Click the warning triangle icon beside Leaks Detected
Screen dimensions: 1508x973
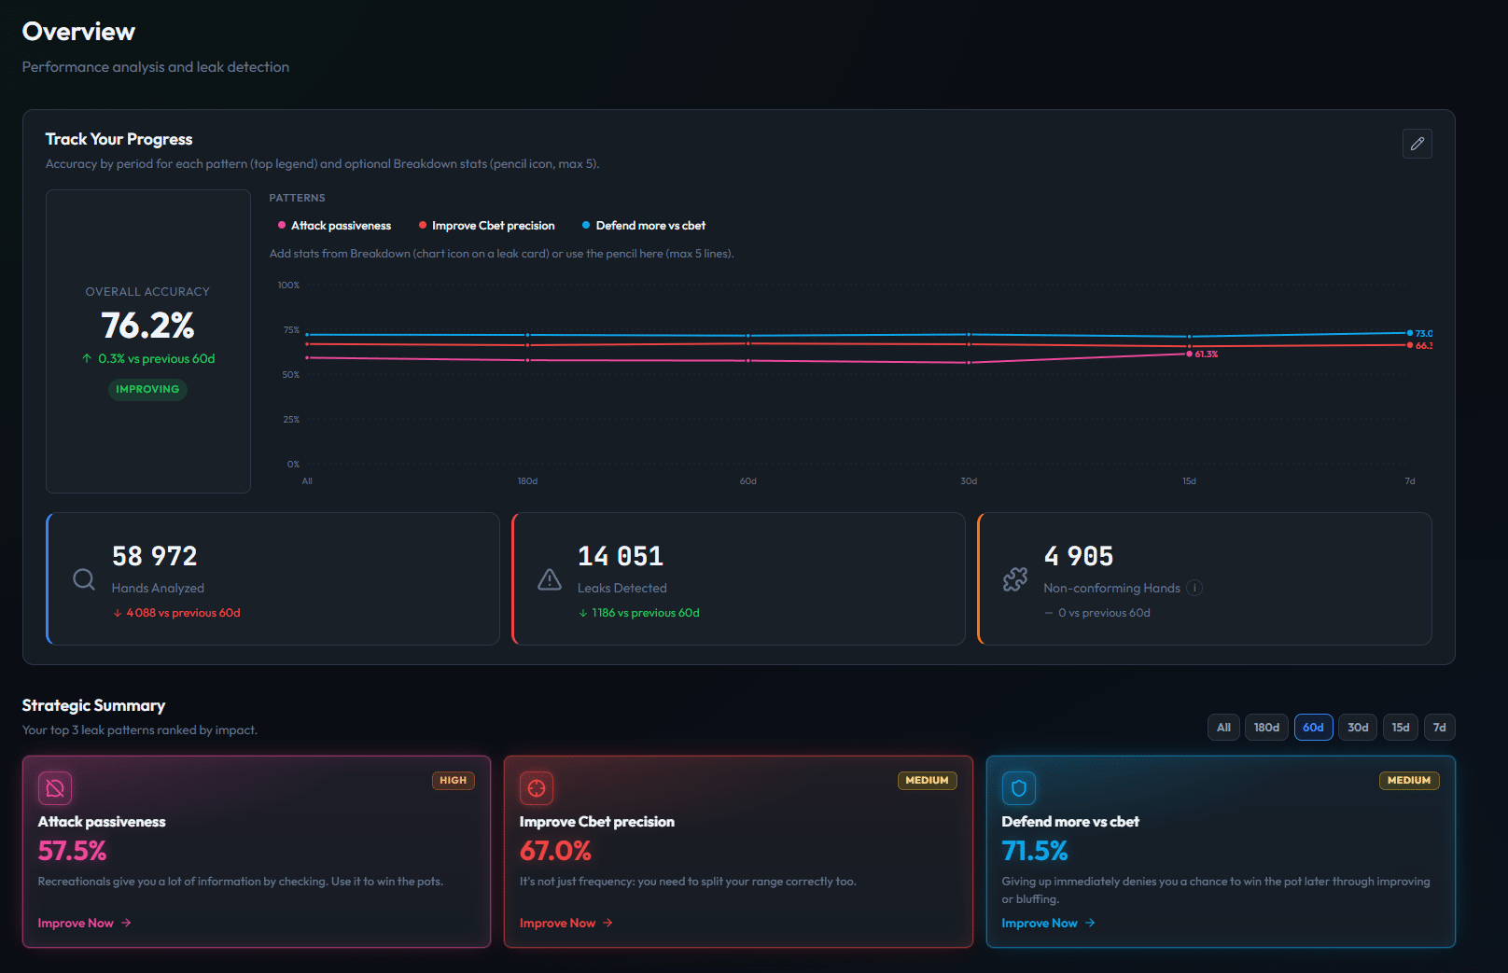pyautogui.click(x=550, y=579)
